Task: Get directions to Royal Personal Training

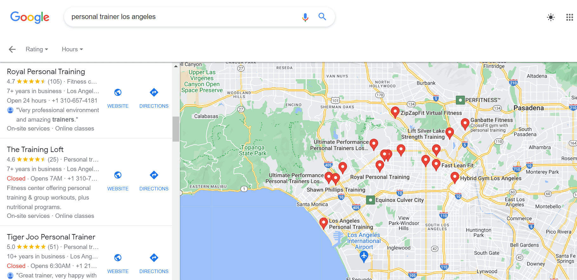Action: pyautogui.click(x=154, y=92)
